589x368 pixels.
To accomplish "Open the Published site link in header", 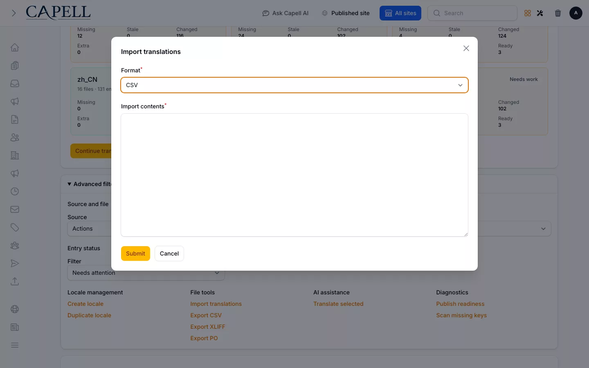I will tap(346, 13).
